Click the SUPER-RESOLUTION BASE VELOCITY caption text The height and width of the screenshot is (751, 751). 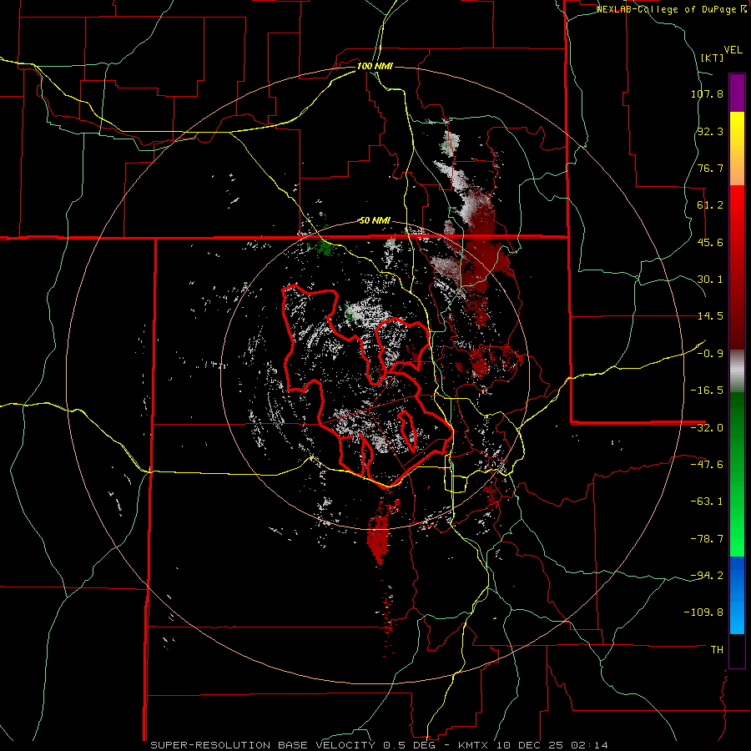coord(265,745)
